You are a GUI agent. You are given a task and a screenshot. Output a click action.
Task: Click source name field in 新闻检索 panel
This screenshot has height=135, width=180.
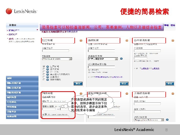[x=101, y=67]
